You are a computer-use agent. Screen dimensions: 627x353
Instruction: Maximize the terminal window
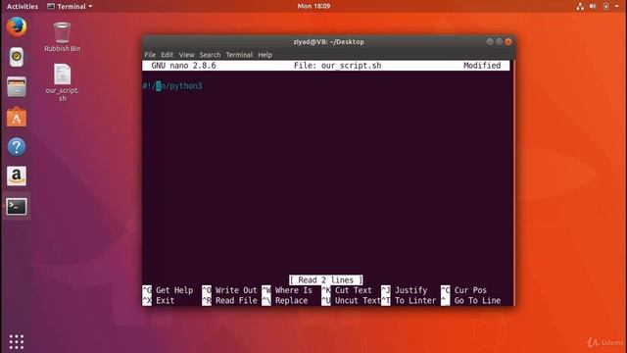(499, 41)
